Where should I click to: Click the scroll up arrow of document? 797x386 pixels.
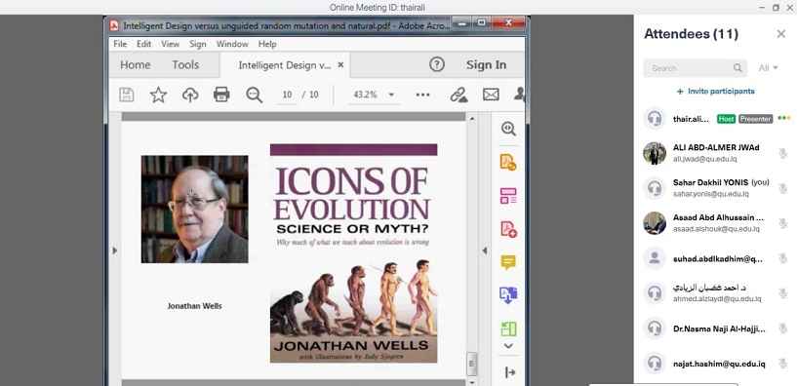pyautogui.click(x=472, y=118)
